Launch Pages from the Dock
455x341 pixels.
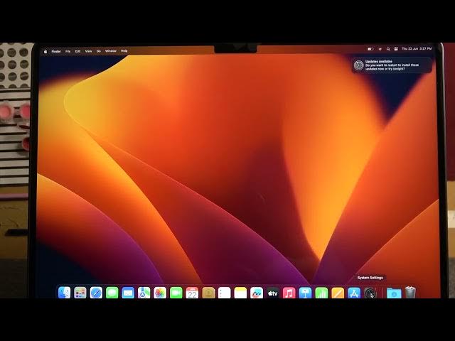(338, 293)
